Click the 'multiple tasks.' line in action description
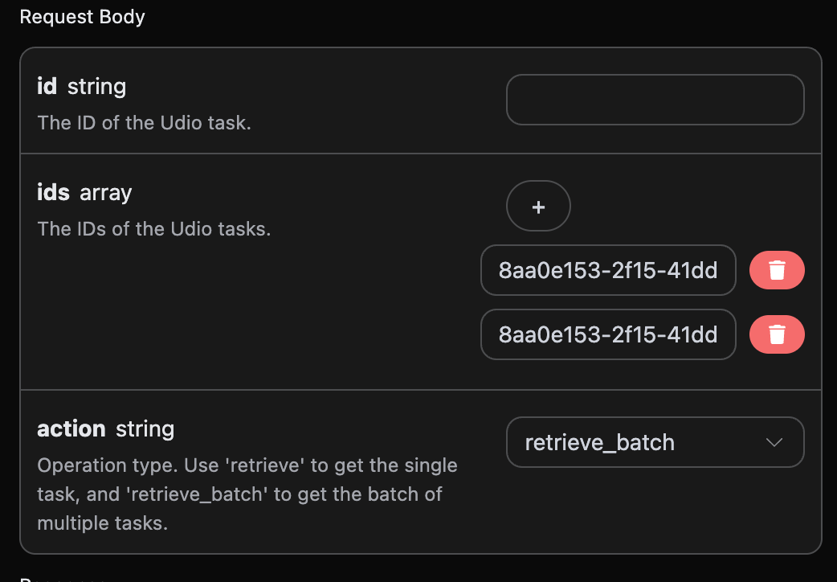The image size is (837, 582). point(103,523)
